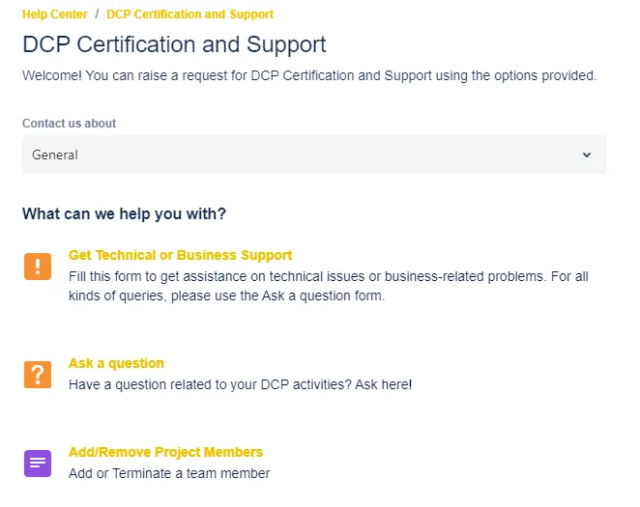Click 'Have a question related to DCP' text
The image size is (640, 507).
241,384
